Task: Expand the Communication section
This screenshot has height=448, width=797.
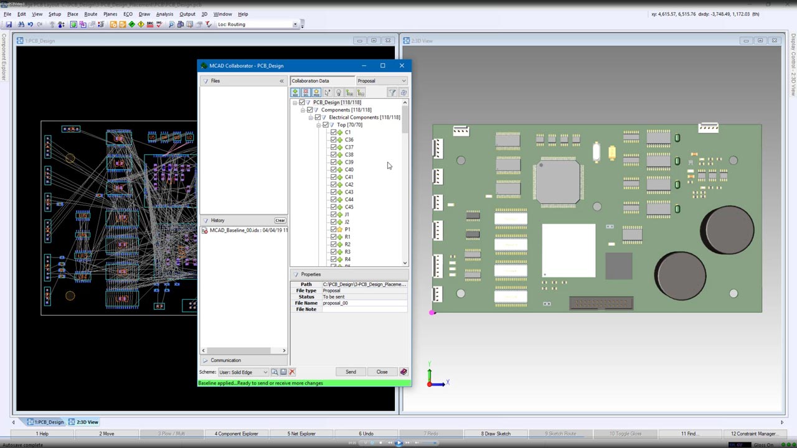Action: (225, 360)
